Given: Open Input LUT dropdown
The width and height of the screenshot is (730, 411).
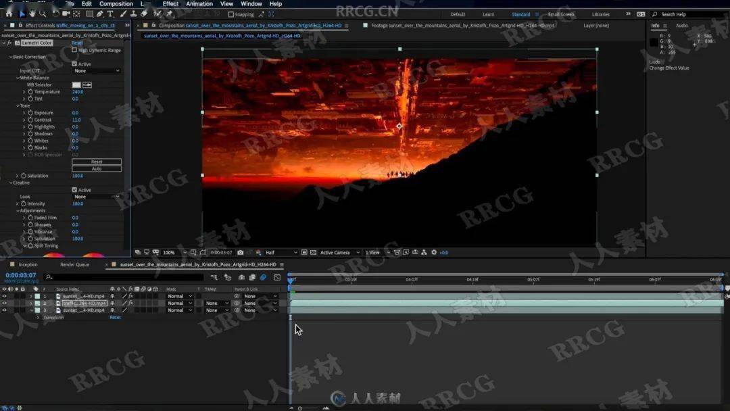Looking at the screenshot, I should coord(97,71).
